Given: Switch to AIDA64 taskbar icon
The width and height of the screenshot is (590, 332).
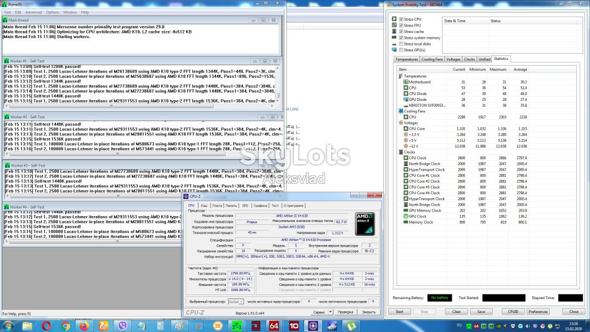Looking at the screenshot, I should pyautogui.click(x=274, y=326).
